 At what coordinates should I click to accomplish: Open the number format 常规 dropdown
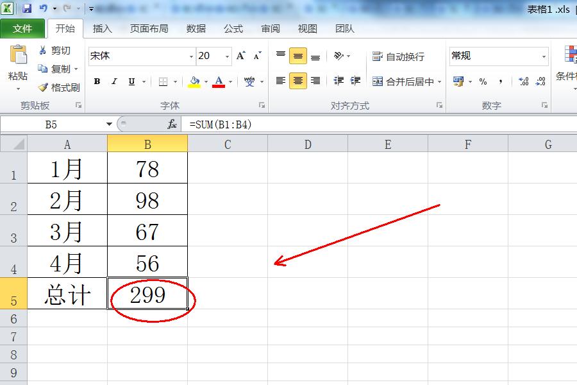click(x=544, y=56)
